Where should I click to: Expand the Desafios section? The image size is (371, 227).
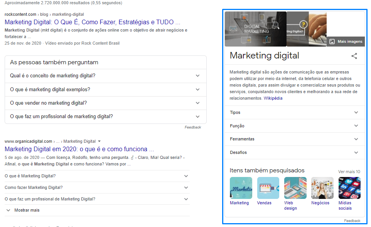356,152
